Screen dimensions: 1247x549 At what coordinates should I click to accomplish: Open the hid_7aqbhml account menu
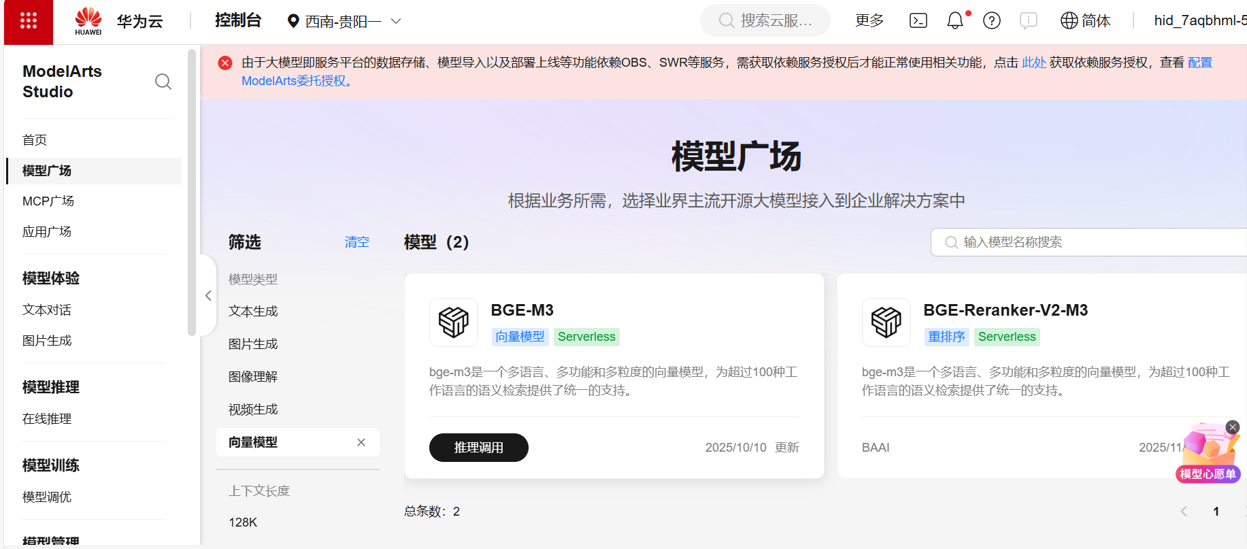(x=1200, y=20)
